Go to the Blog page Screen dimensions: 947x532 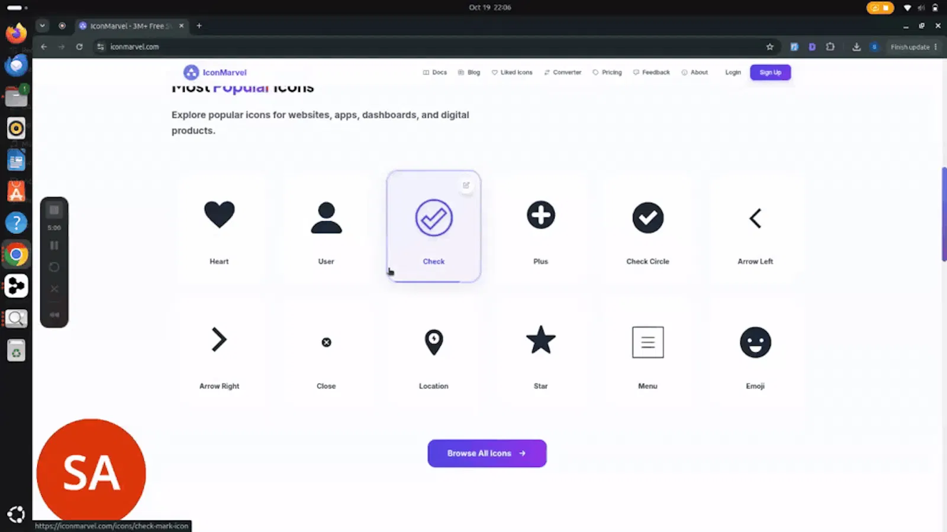coord(469,72)
